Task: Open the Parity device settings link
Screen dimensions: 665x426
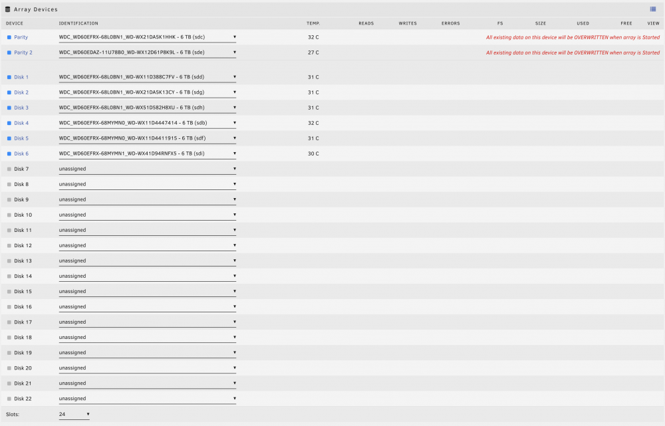Action: pos(21,37)
